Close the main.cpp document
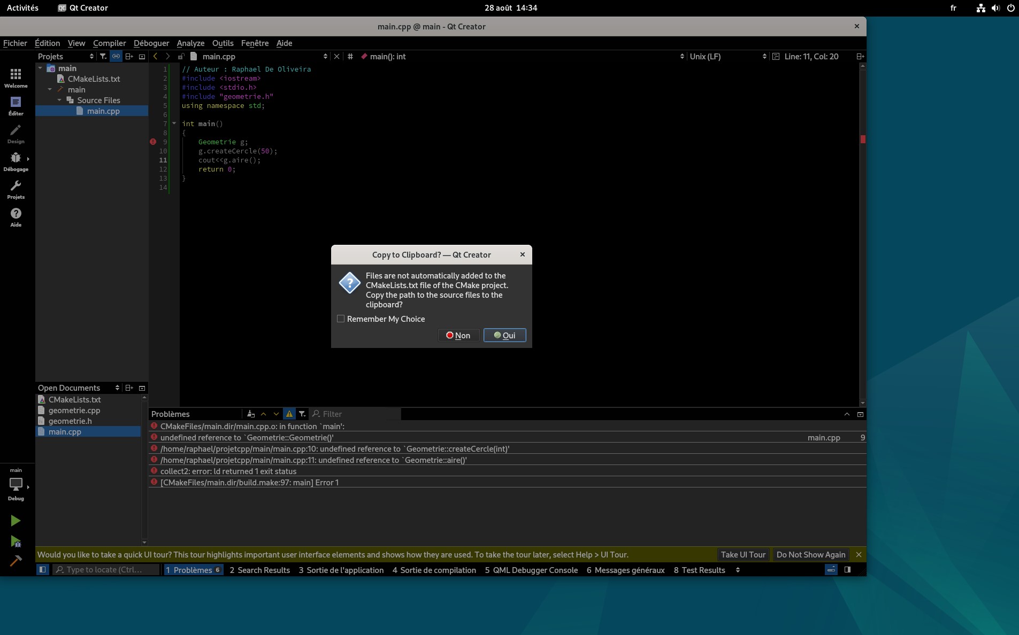Screen dimensions: 1019x635 (x=336, y=56)
